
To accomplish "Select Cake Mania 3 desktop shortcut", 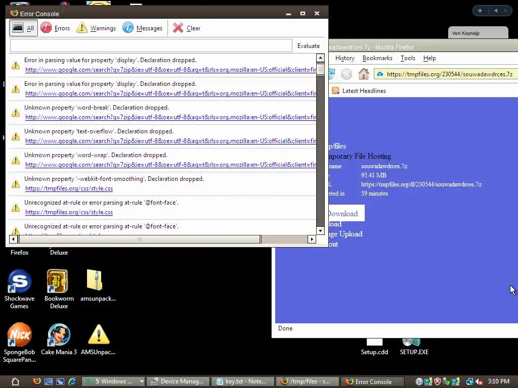I will tap(59, 339).
